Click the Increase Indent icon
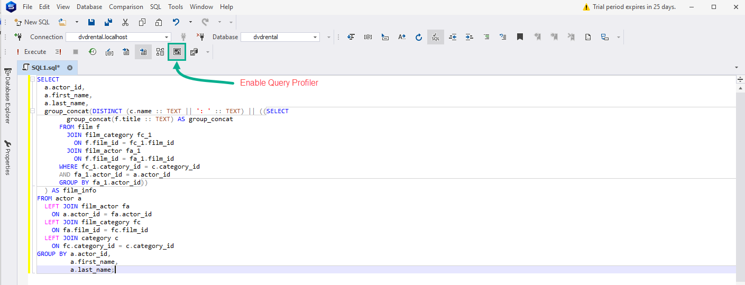745x285 pixels. (x=470, y=37)
